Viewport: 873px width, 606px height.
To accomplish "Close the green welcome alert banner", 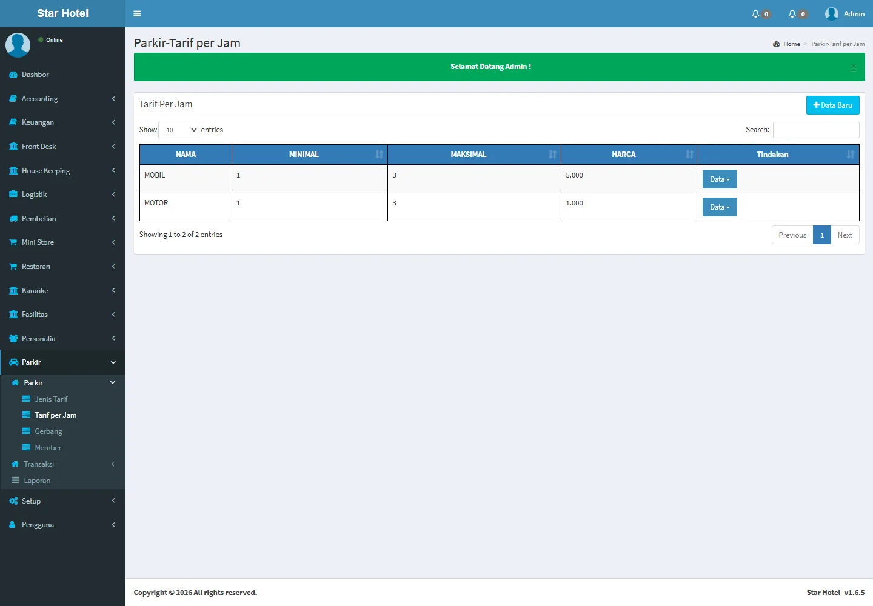I will 853,67.
